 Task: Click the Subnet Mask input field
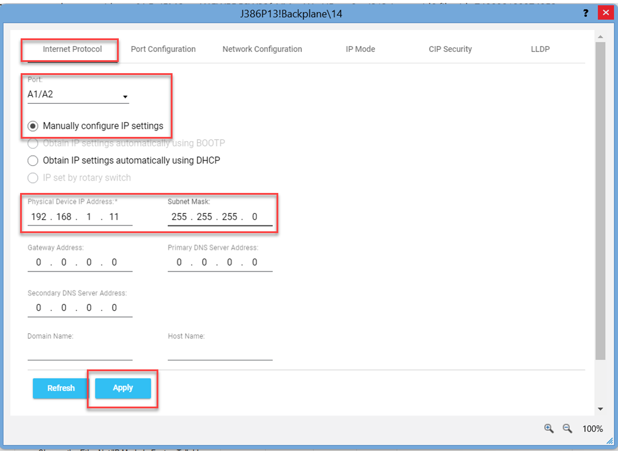(x=220, y=216)
